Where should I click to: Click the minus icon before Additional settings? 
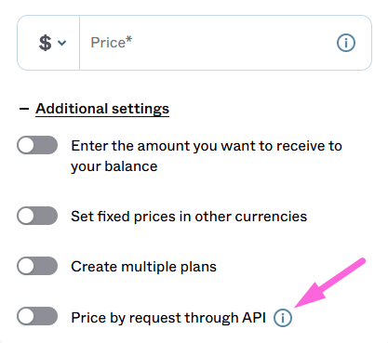(24, 109)
